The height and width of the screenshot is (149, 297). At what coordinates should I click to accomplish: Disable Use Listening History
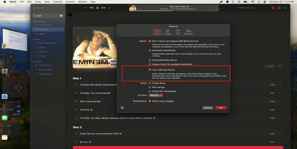click(150, 70)
